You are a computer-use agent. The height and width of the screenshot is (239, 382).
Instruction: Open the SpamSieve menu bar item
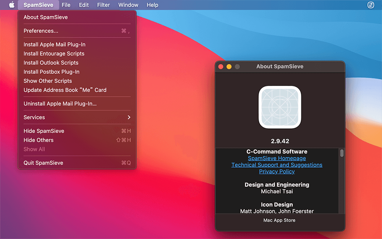(x=38, y=5)
